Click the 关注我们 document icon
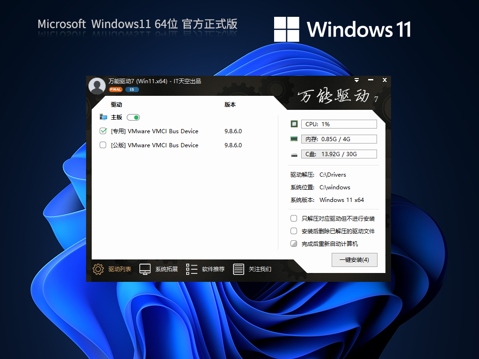The height and width of the screenshot is (359, 479). [239, 269]
